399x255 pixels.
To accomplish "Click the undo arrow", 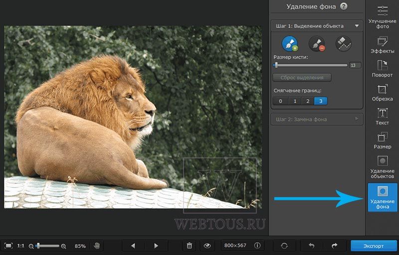I will pyautogui.click(x=312, y=246).
